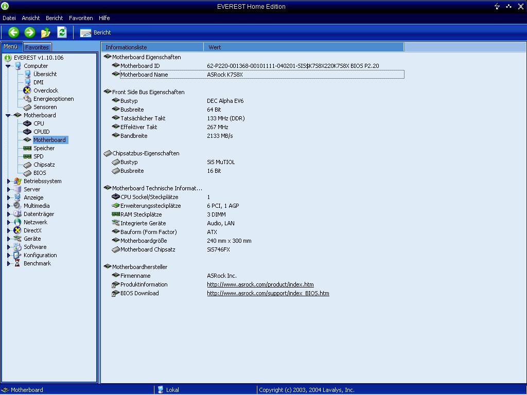Click the Bandbreite 2133 MB/s value

click(220, 136)
